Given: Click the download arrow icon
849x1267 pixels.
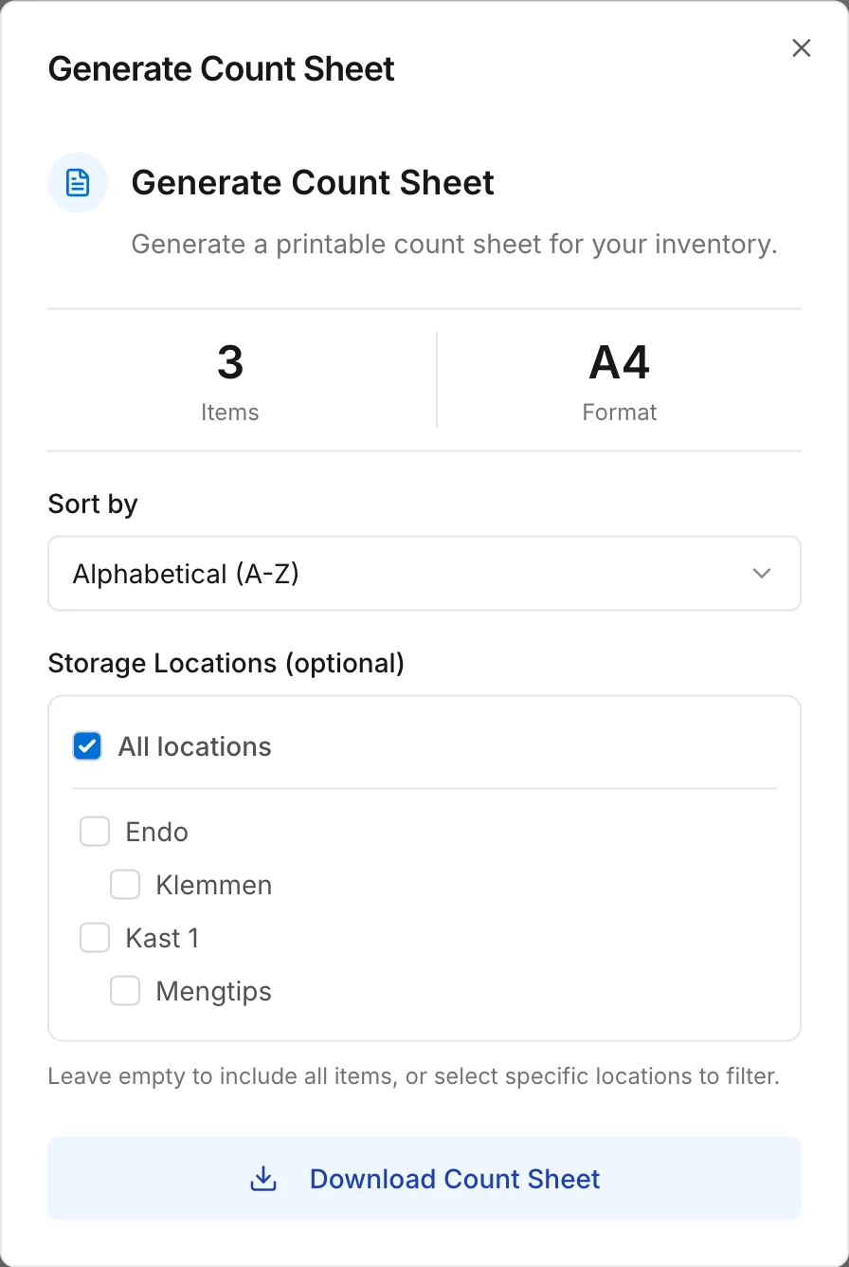Looking at the screenshot, I should tap(262, 1179).
